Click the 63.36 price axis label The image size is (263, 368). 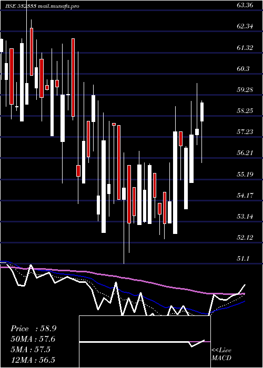245,5
